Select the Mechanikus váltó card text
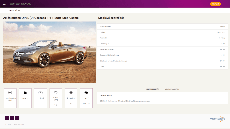The height and width of the screenshot is (129, 230). [11, 99]
